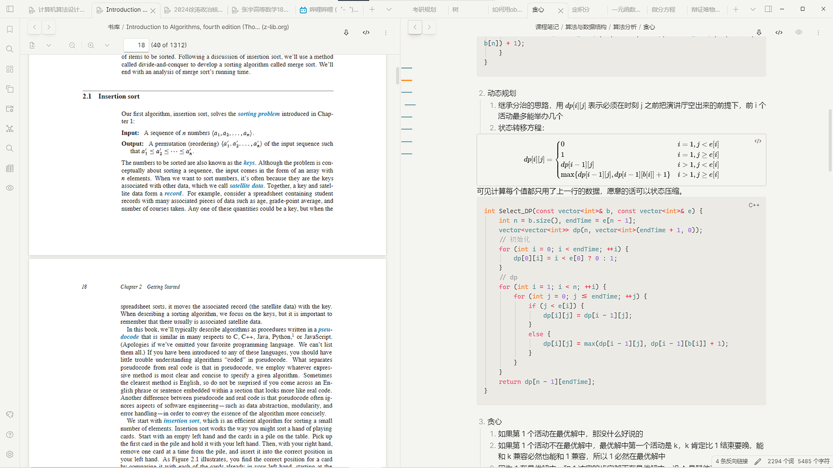Click the 算法与数据结构 breadcrumb link
The height and width of the screenshot is (468, 833).
[586, 27]
